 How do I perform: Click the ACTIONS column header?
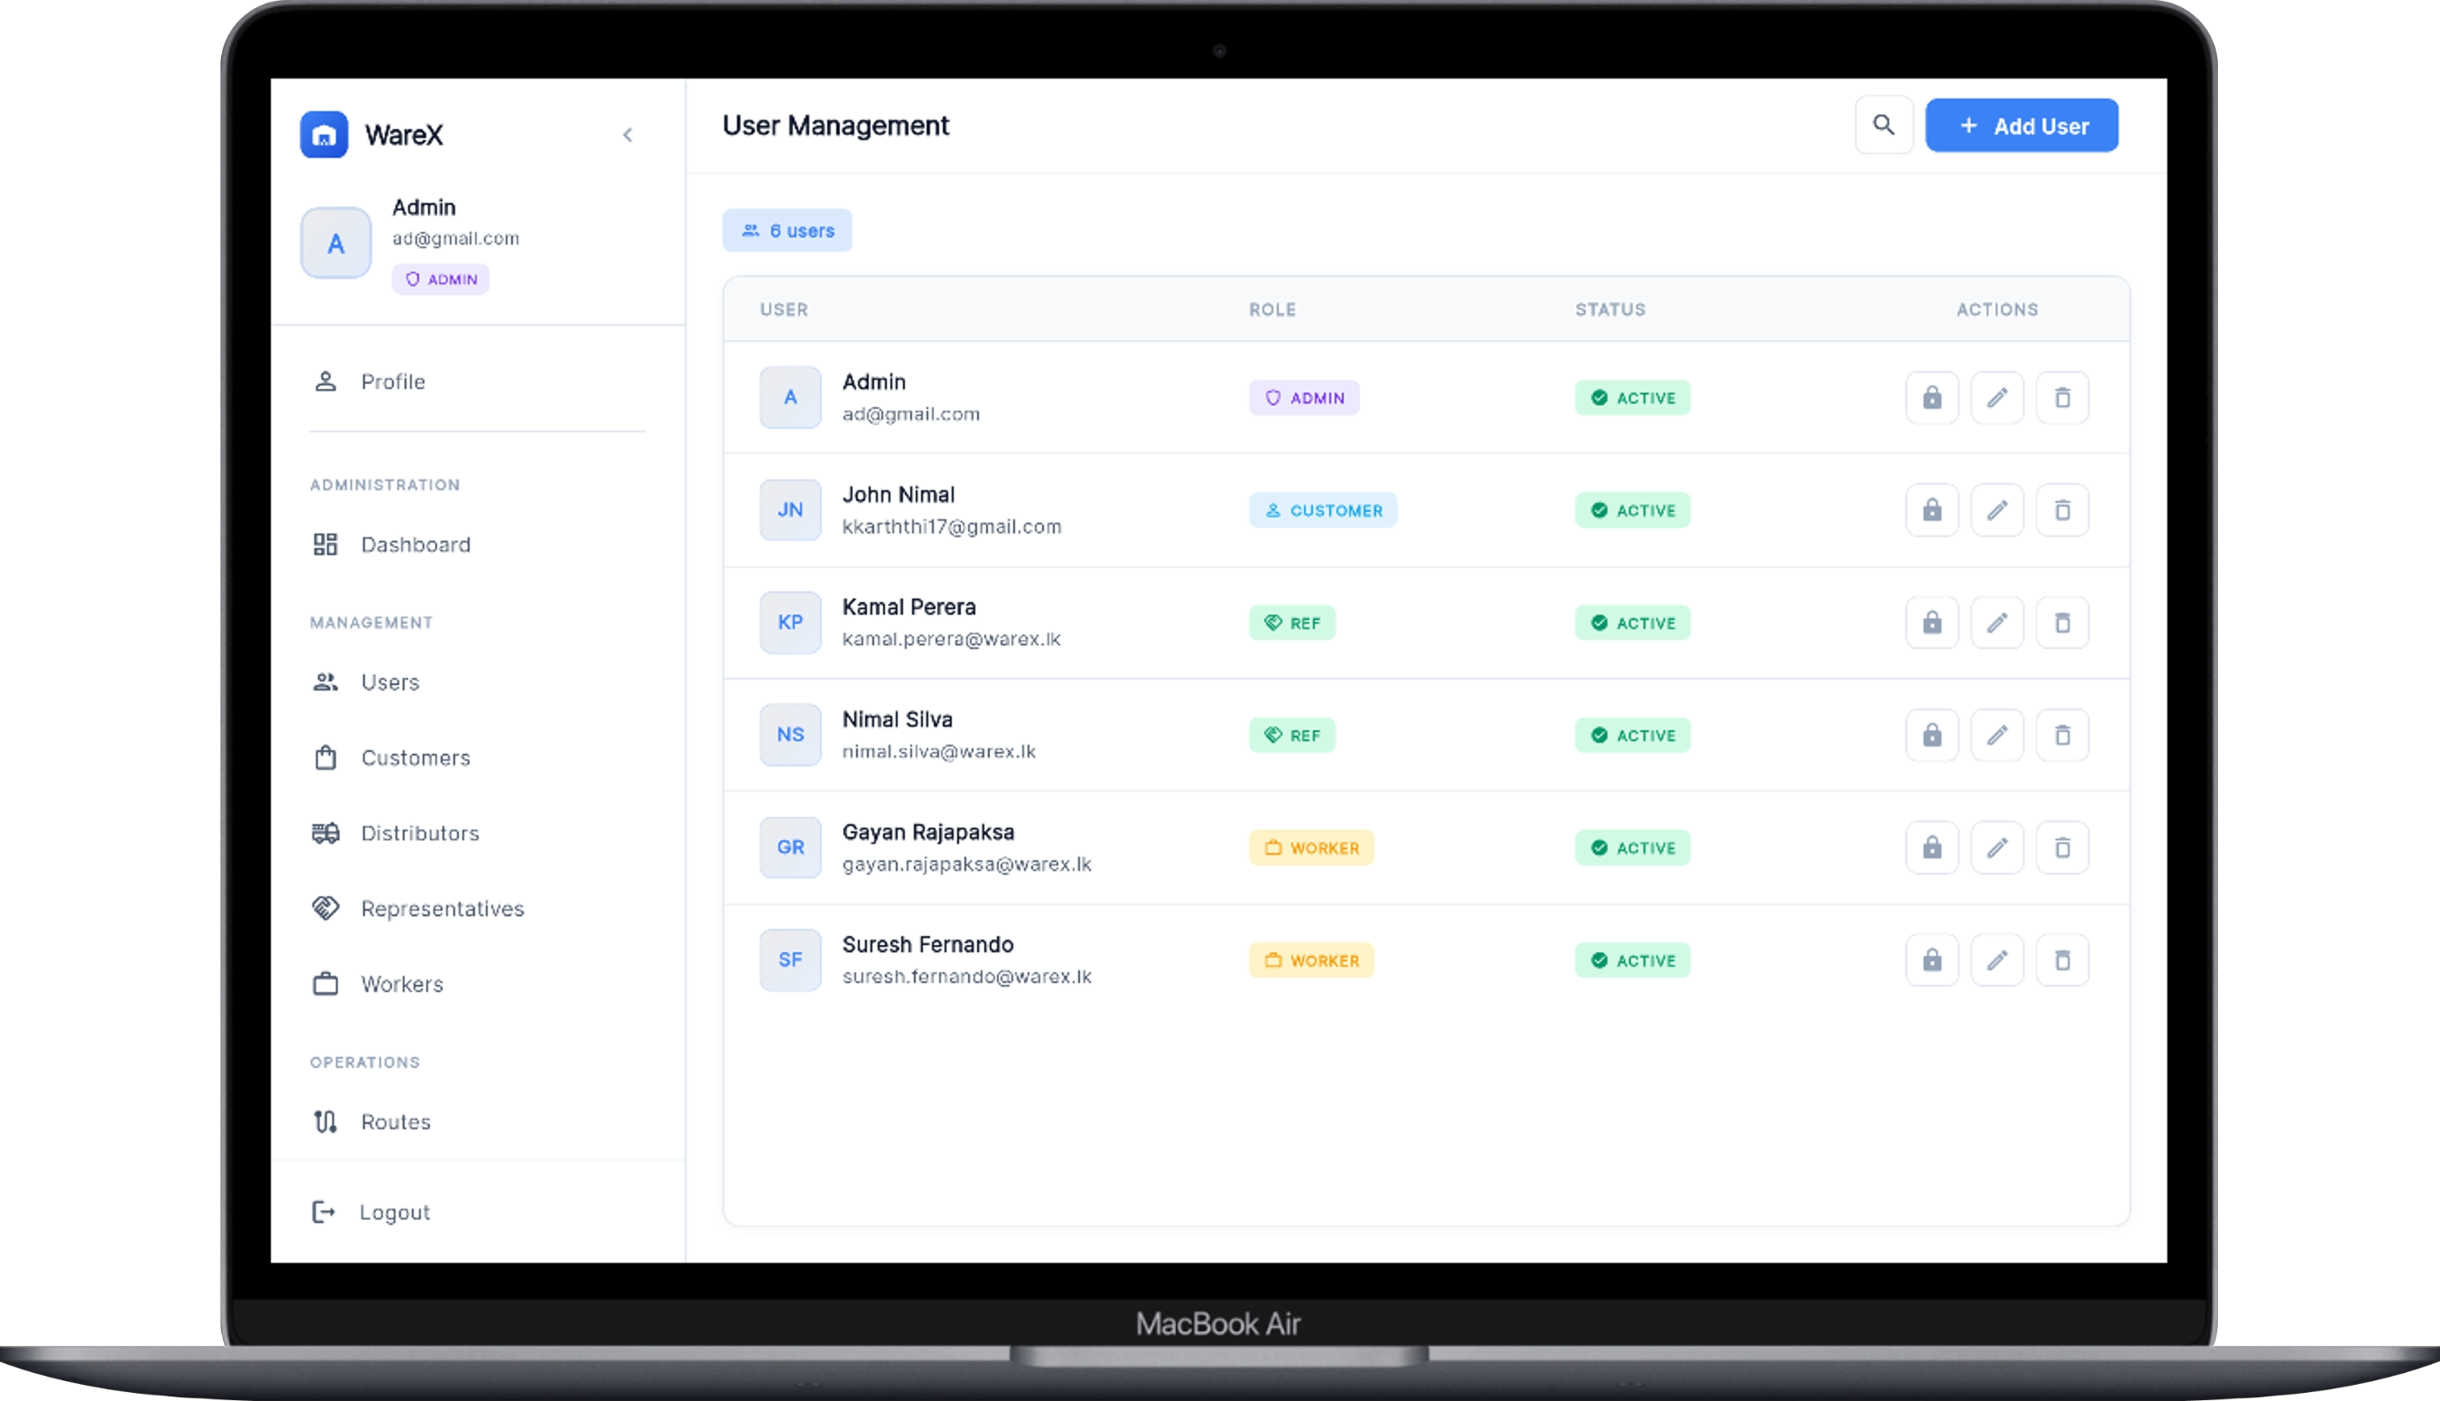pyautogui.click(x=1998, y=310)
